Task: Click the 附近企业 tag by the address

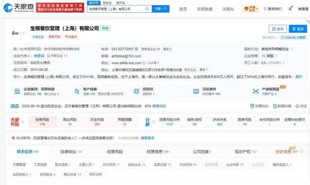Action: pyautogui.click(x=190, y=70)
